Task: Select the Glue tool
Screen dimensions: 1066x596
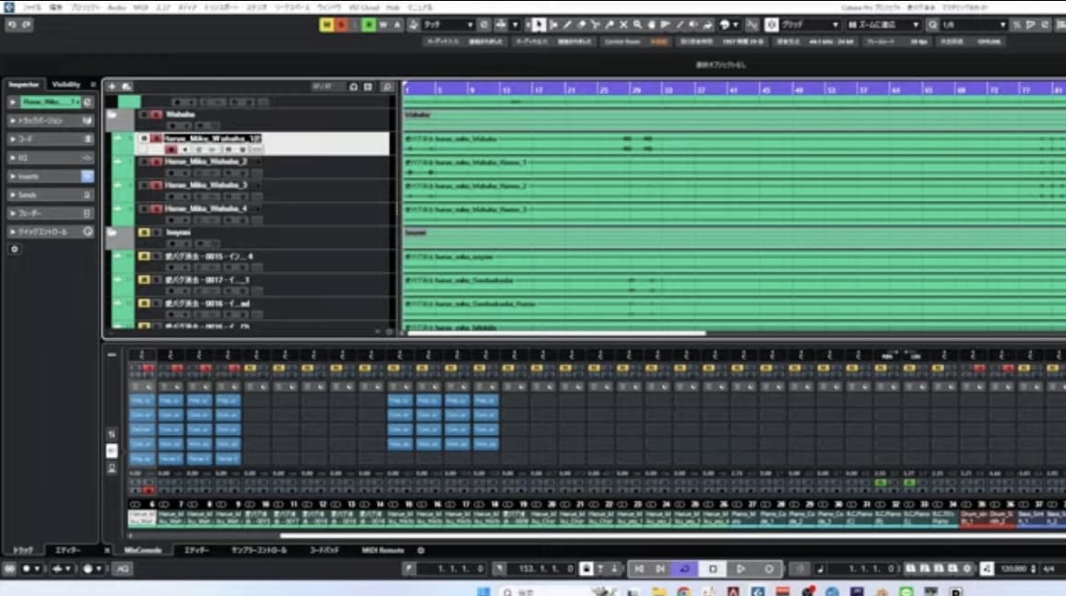Action: (x=610, y=25)
